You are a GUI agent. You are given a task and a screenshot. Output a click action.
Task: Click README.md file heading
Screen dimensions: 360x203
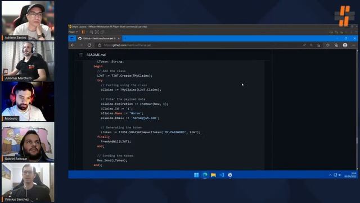(96, 55)
